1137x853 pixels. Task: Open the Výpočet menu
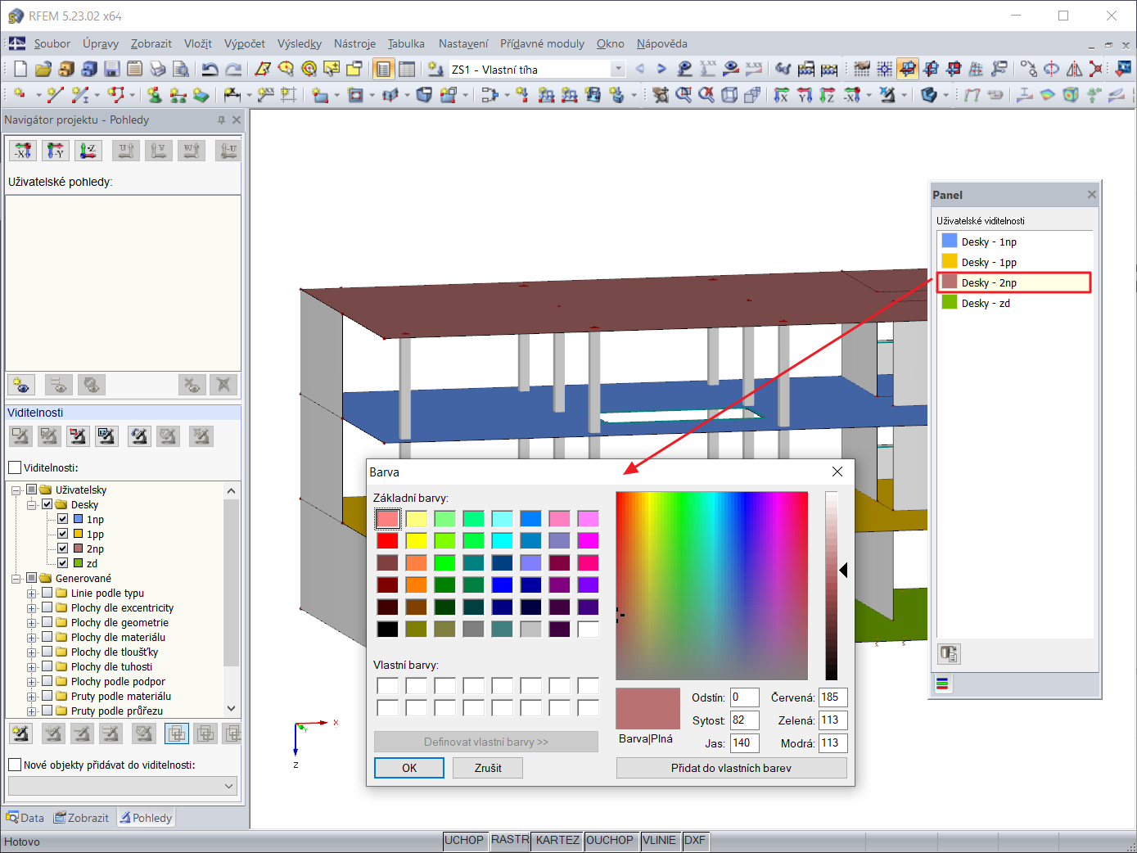[x=244, y=43]
